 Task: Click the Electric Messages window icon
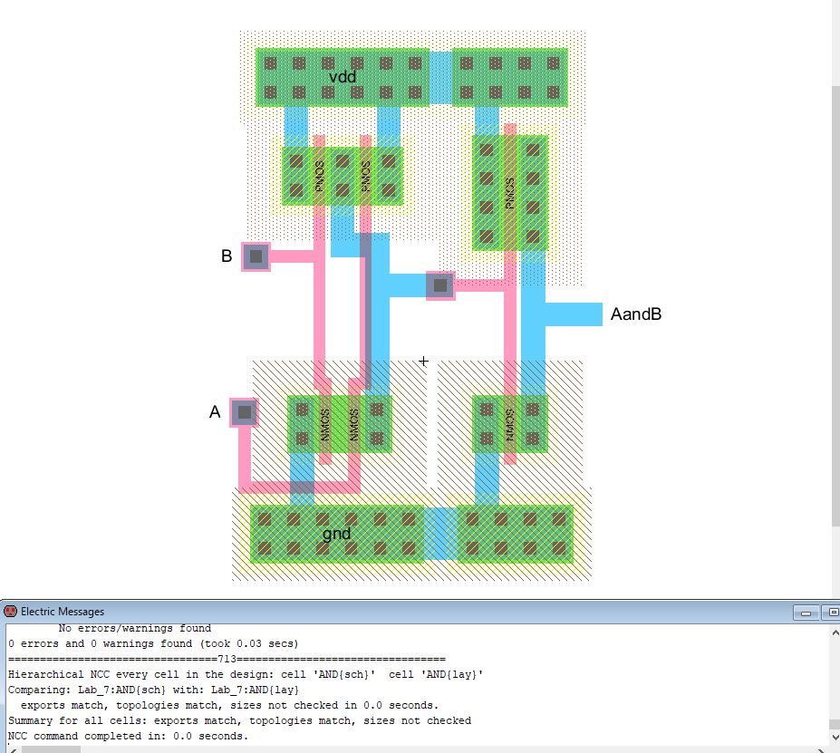(x=10, y=611)
